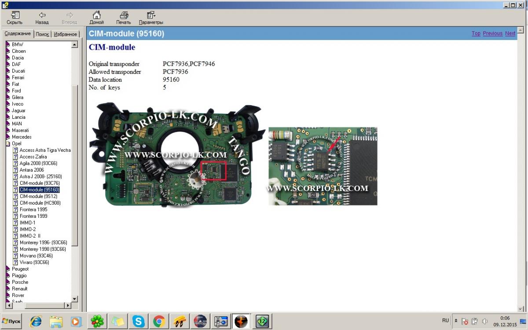Switch to the Поиск tab

pos(42,34)
